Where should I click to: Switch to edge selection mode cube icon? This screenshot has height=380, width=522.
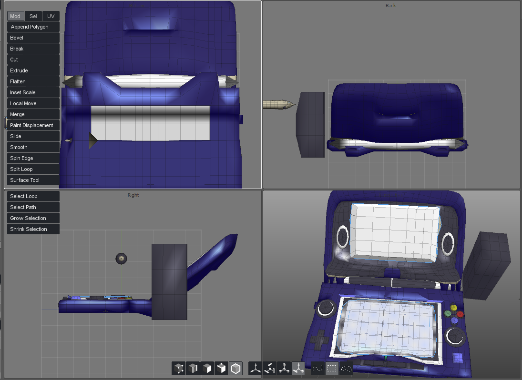coord(193,369)
